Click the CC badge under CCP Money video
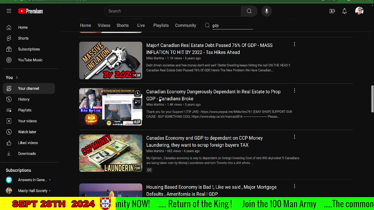This screenshot has height=210, width=374. coord(149,170)
